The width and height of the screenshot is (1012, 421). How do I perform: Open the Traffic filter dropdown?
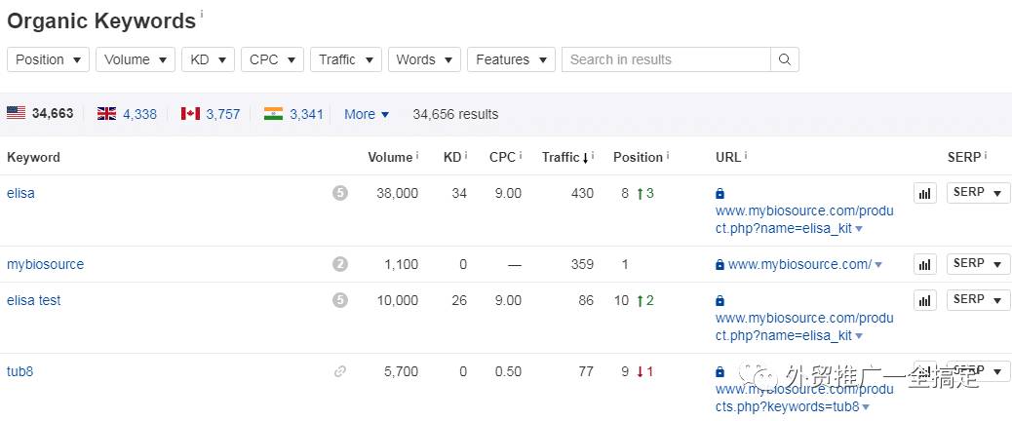click(x=346, y=59)
